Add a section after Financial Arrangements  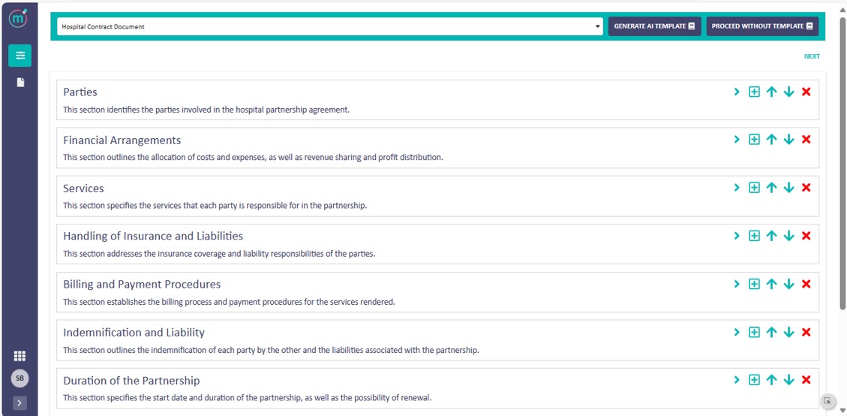pyautogui.click(x=754, y=140)
